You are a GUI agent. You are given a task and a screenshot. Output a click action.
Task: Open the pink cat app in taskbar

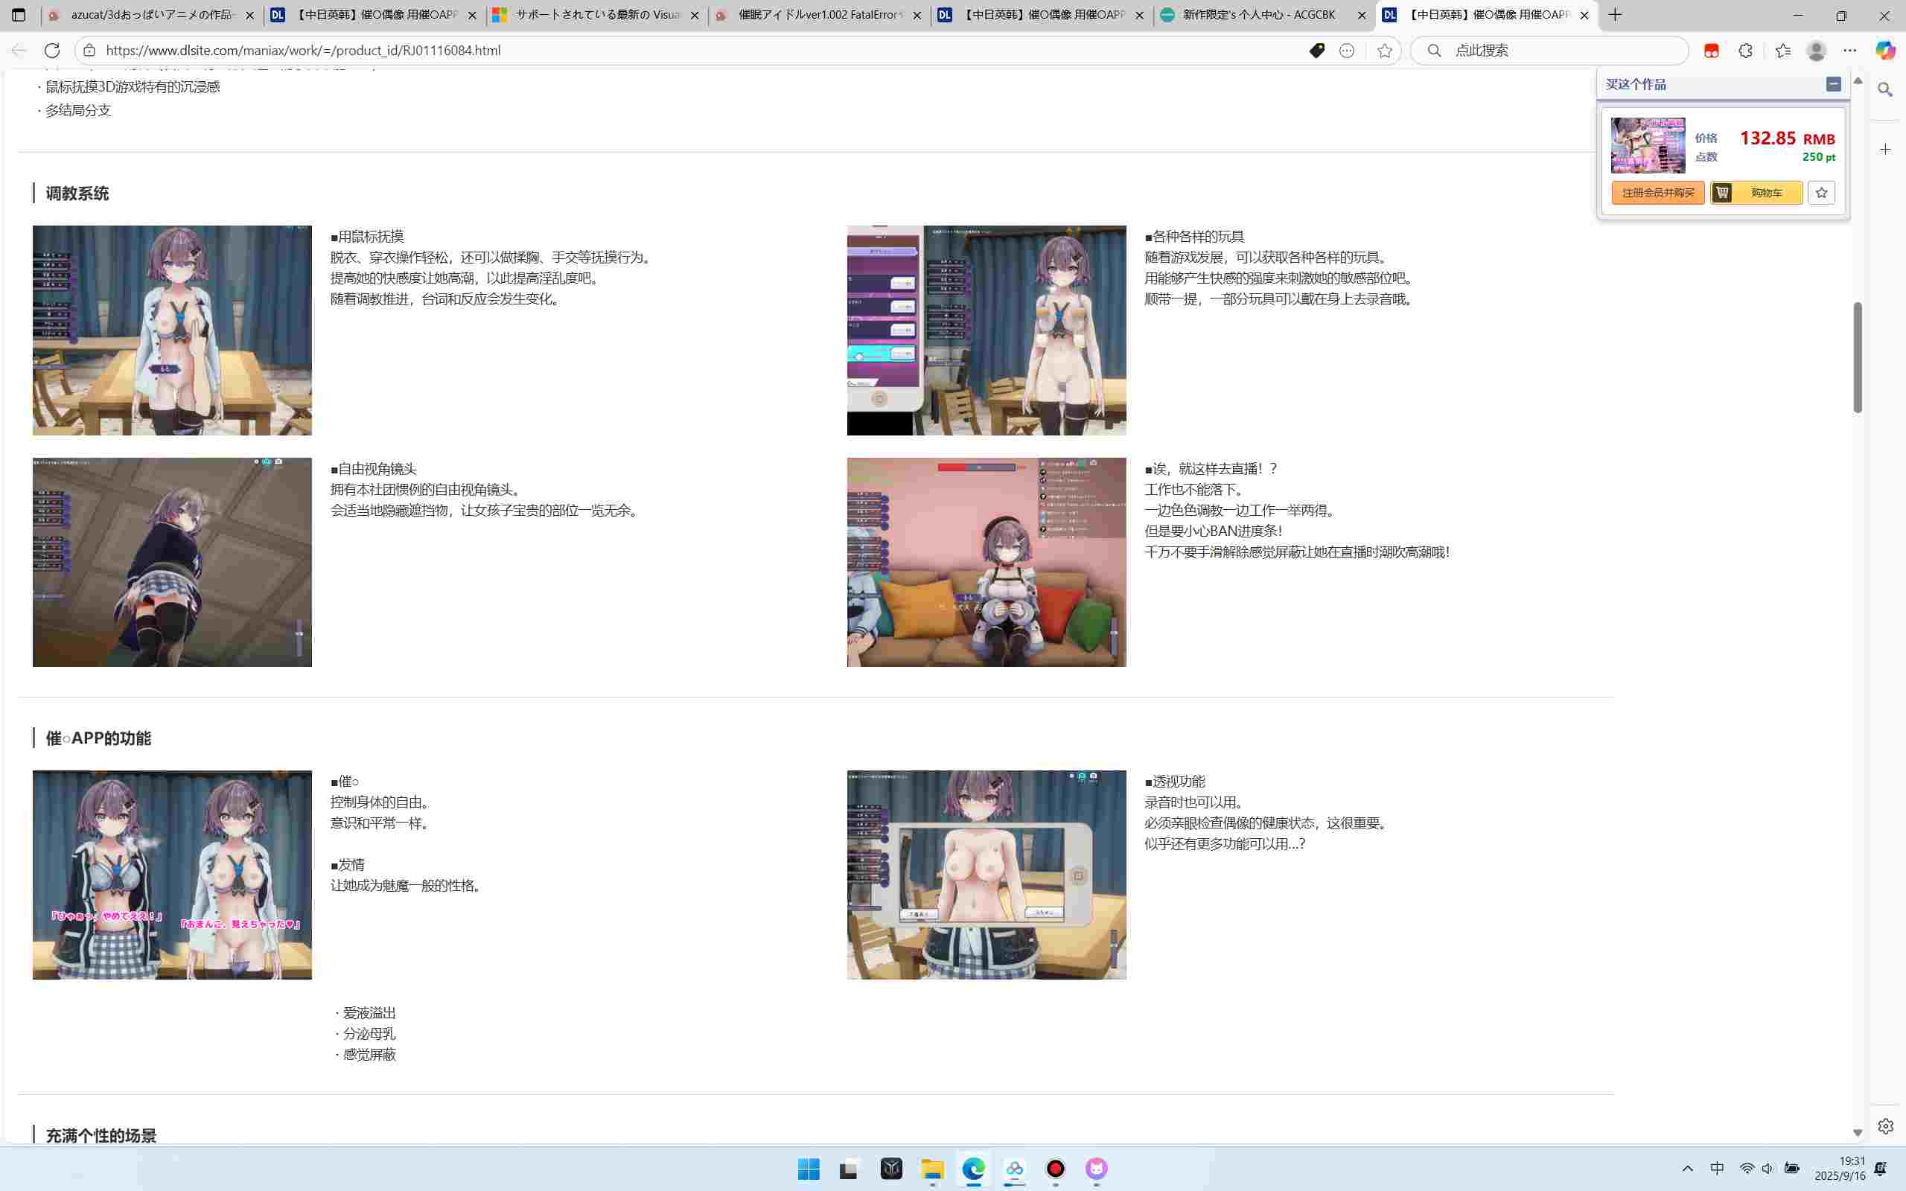click(x=1097, y=1169)
